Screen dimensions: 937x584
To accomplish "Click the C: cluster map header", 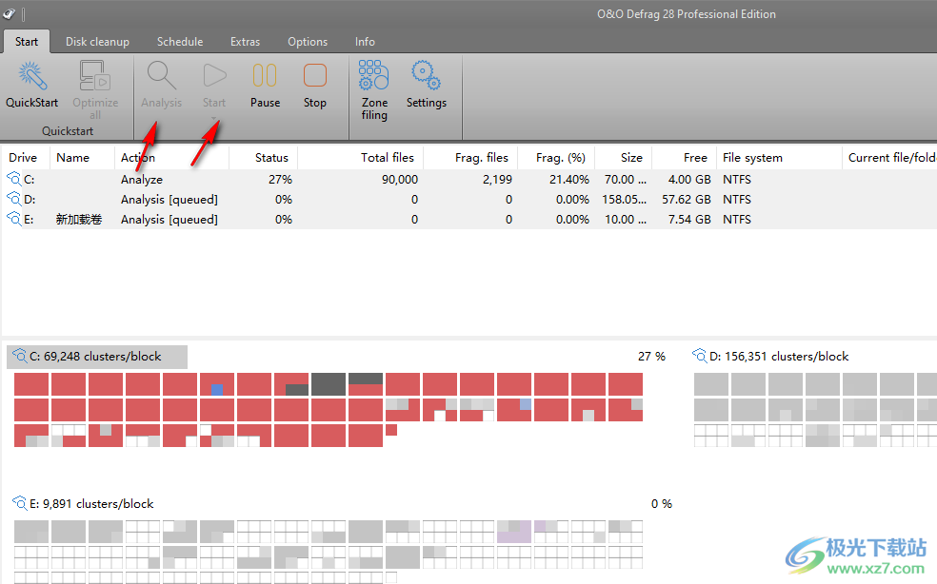I will [x=97, y=357].
